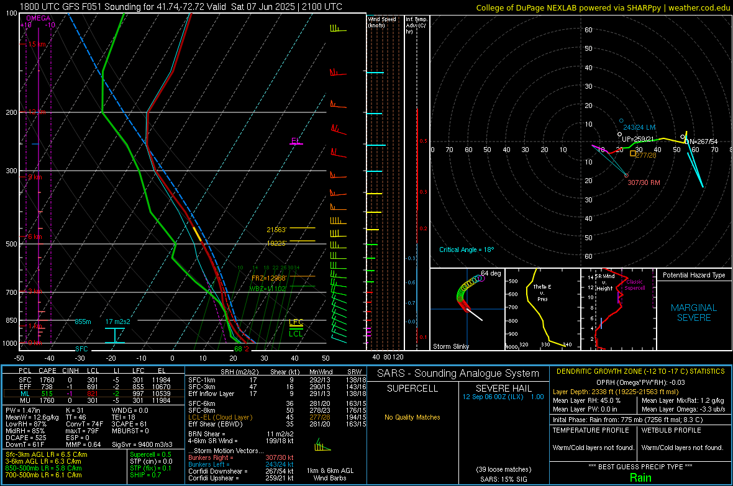Click the 'Eff Shear (EBWD)' row label

215,425
